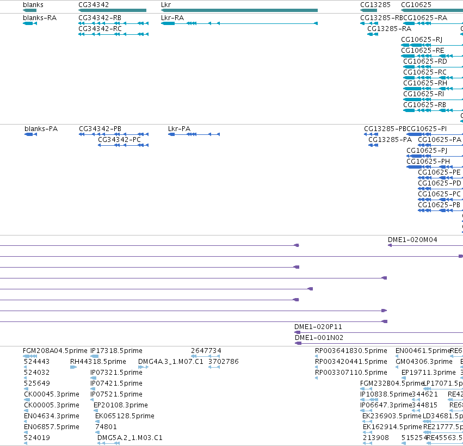Select the Lkr gene bar

click(239, 10)
